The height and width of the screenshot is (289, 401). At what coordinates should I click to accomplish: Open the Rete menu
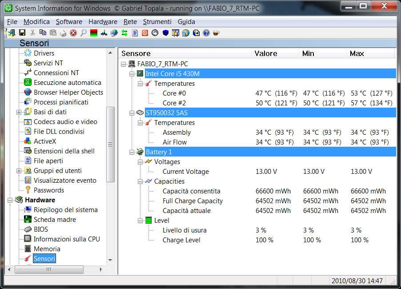(x=130, y=22)
